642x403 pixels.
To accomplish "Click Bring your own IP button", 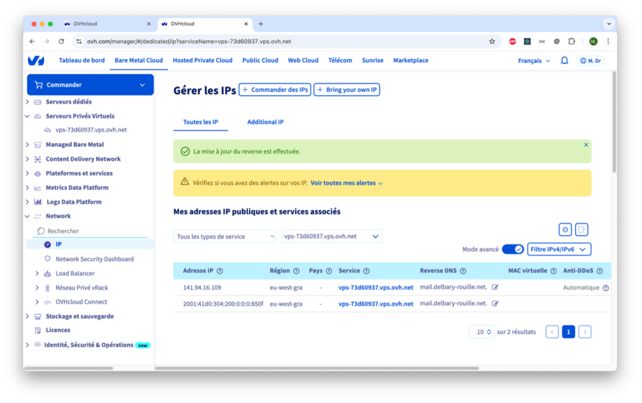I will [347, 90].
